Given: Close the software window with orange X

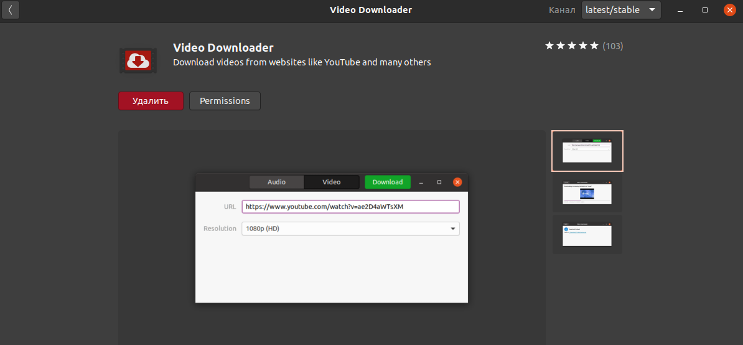Looking at the screenshot, I should 730,10.
